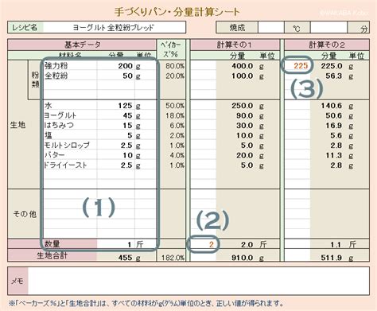Select the 生地 section label

coord(17,125)
